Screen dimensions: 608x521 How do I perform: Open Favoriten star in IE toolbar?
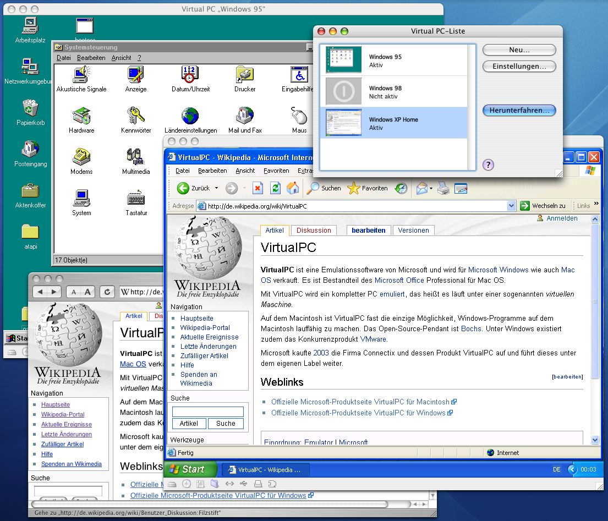[368, 188]
